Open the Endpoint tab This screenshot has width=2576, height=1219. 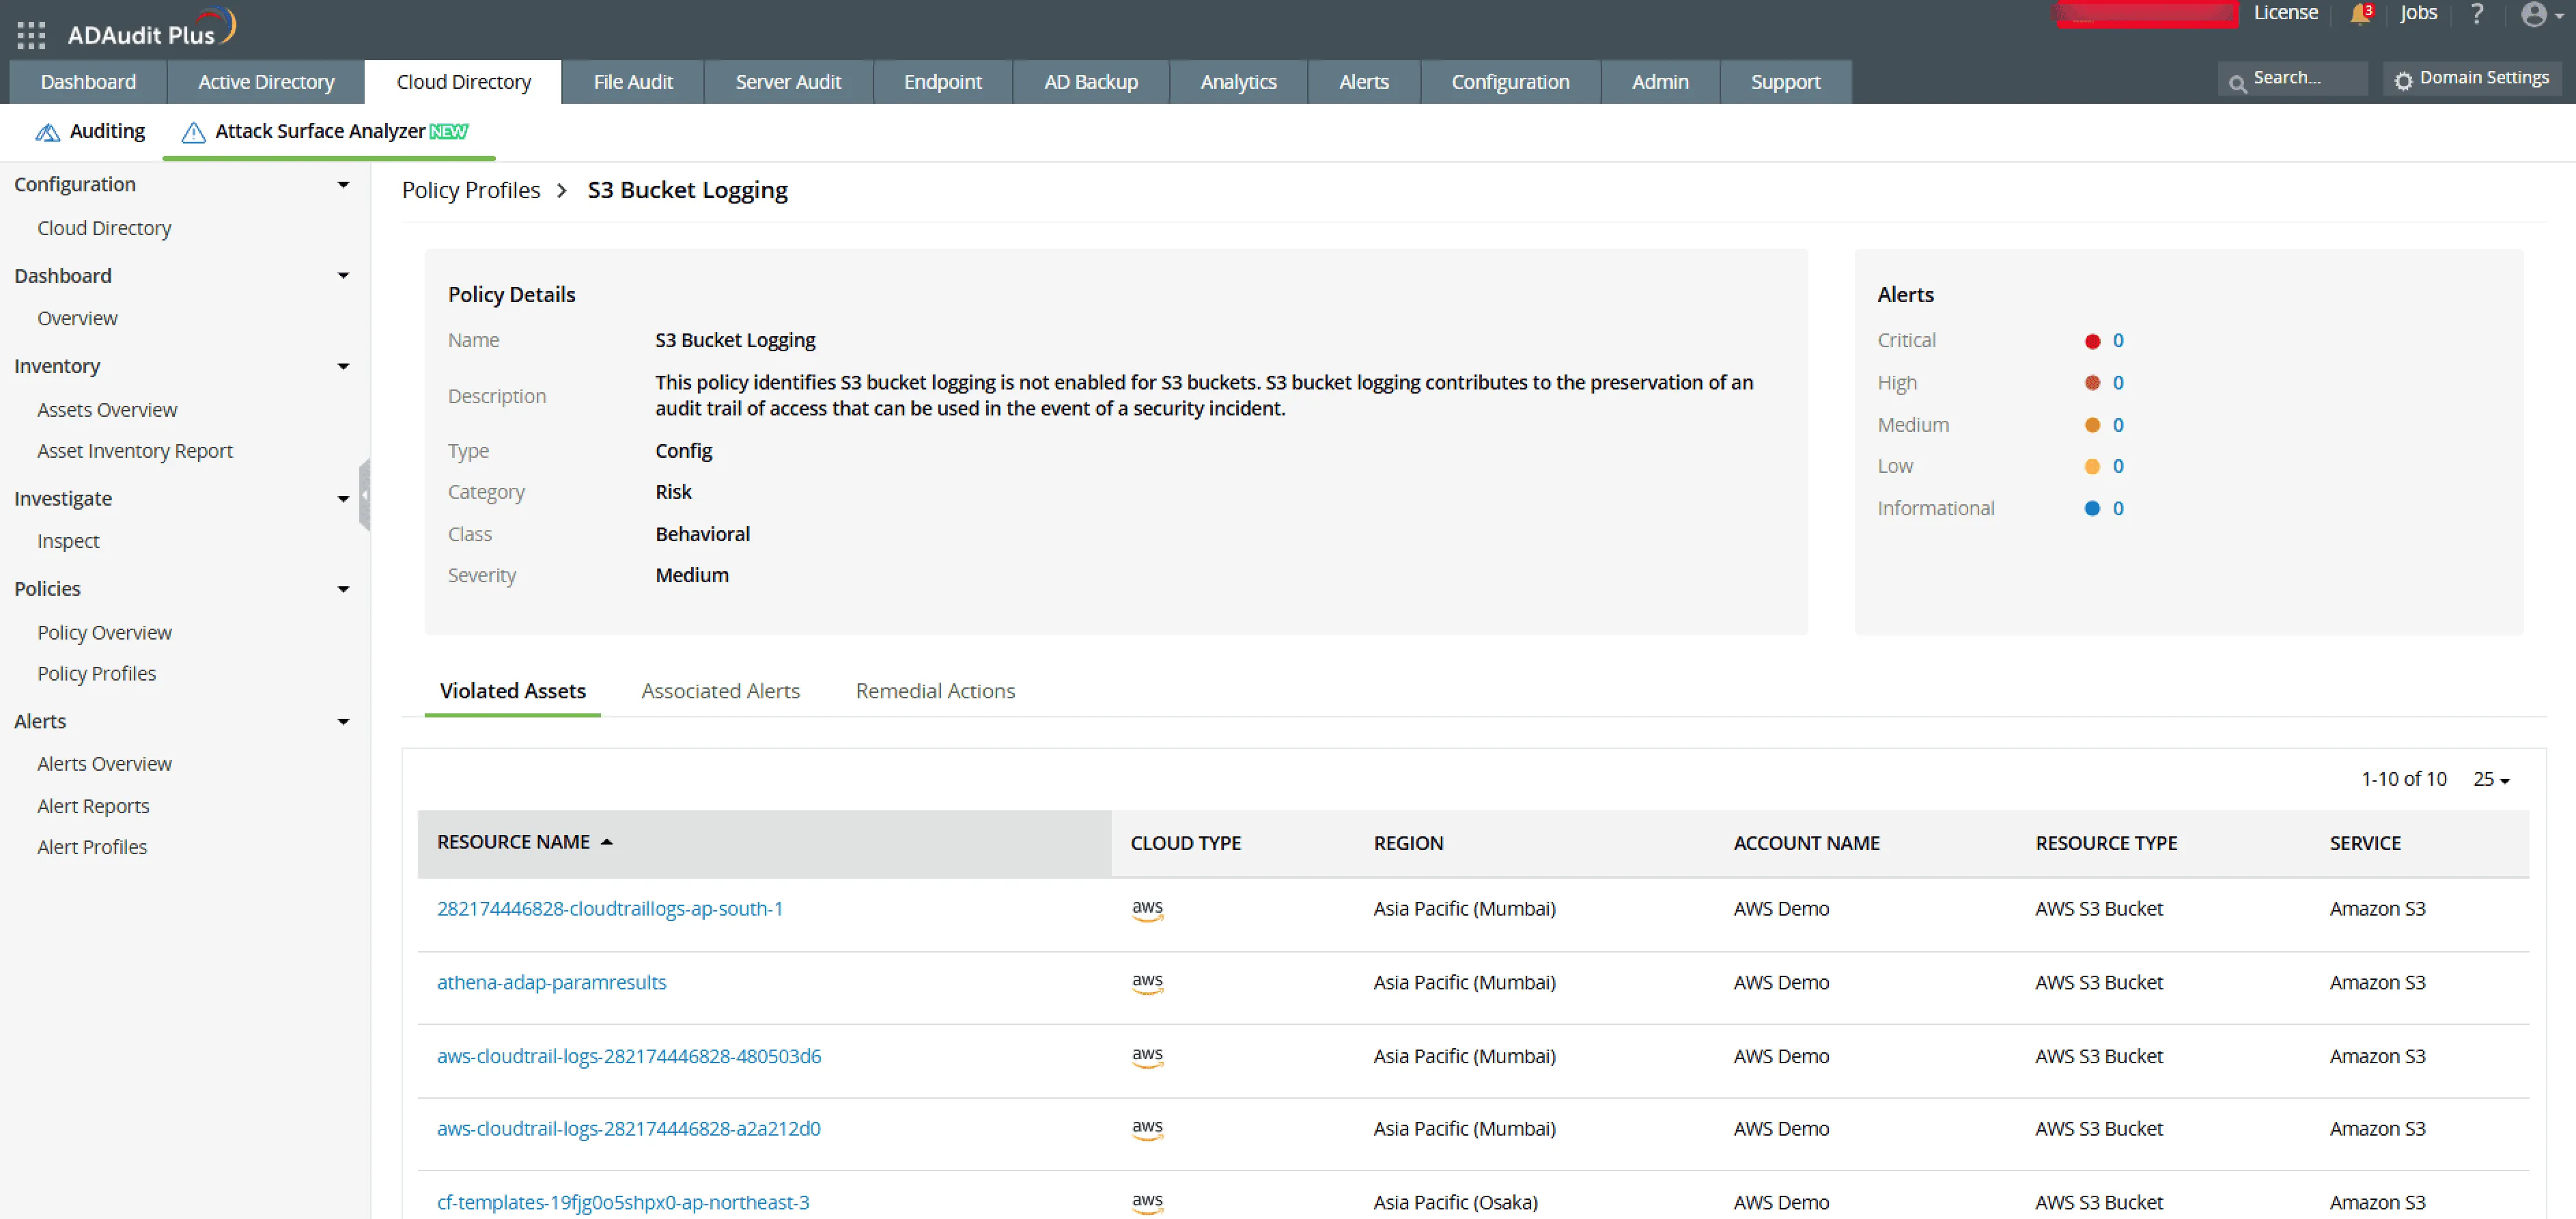(942, 82)
